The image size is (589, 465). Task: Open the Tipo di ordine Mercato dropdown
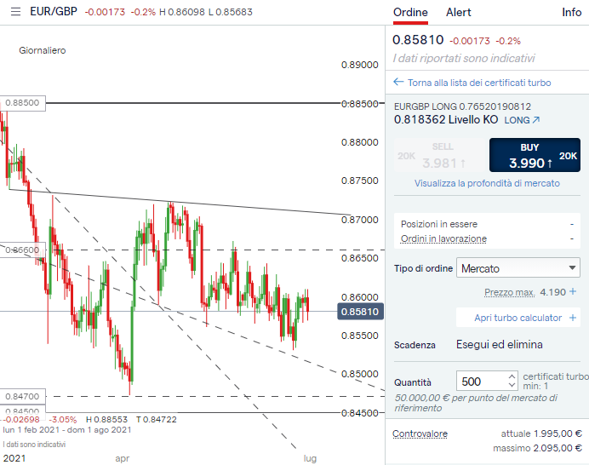518,268
